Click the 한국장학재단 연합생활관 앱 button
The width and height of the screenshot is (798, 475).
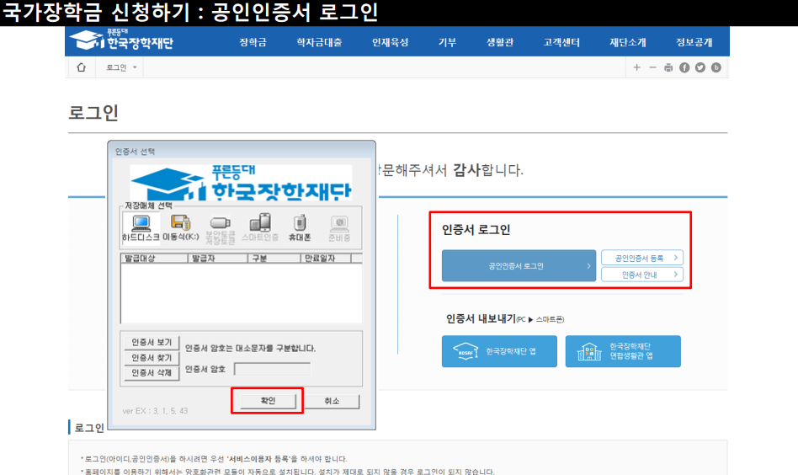pyautogui.click(x=623, y=351)
